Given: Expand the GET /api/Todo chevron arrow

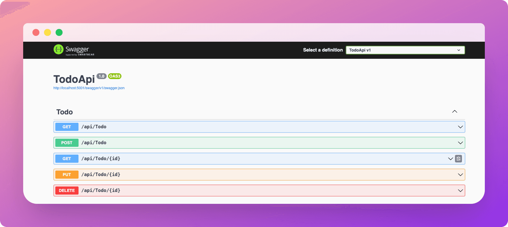Looking at the screenshot, I should coord(460,127).
